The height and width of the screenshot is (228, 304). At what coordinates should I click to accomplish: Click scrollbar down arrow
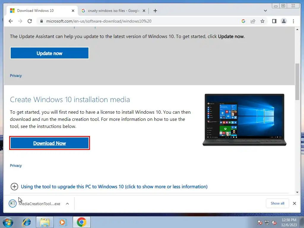click(x=297, y=192)
